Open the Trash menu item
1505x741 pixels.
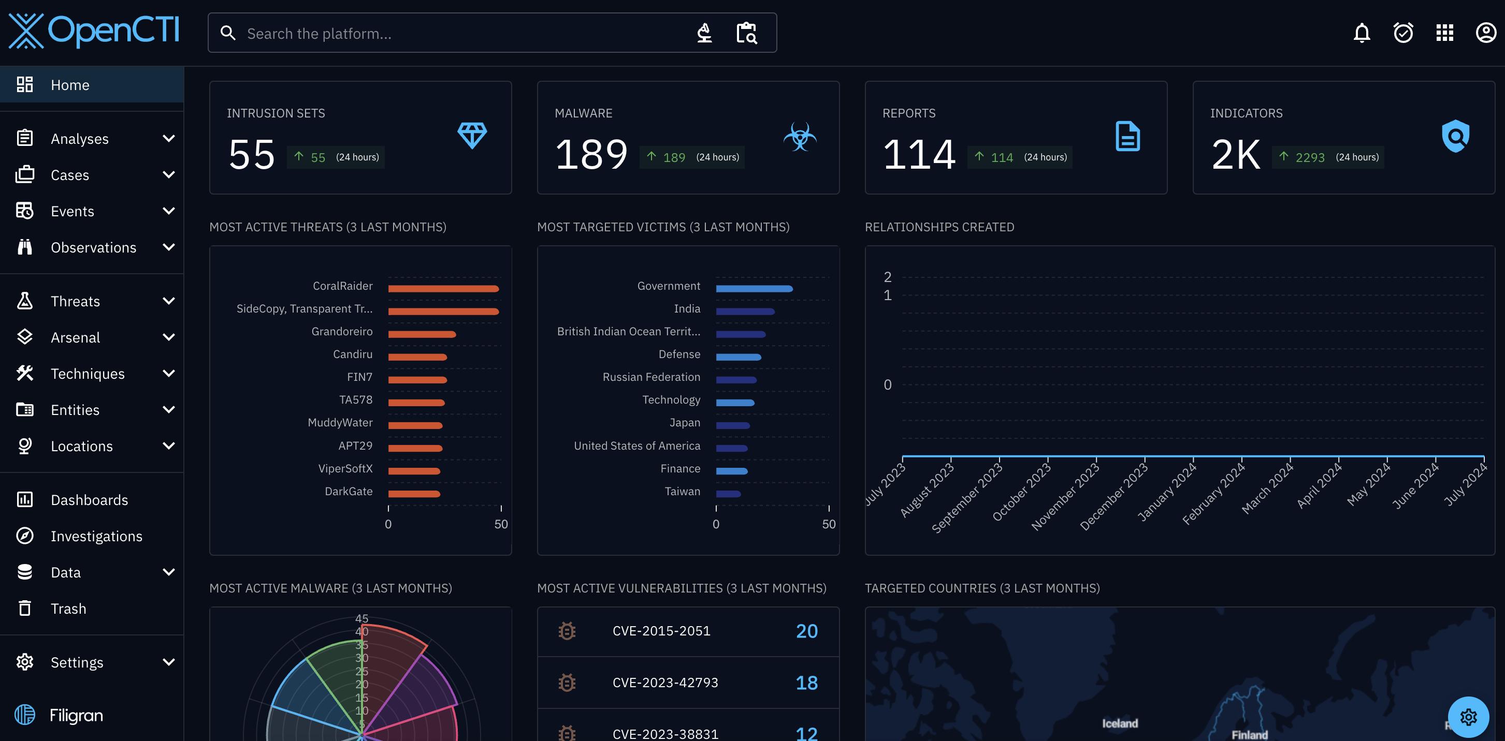tap(92, 608)
